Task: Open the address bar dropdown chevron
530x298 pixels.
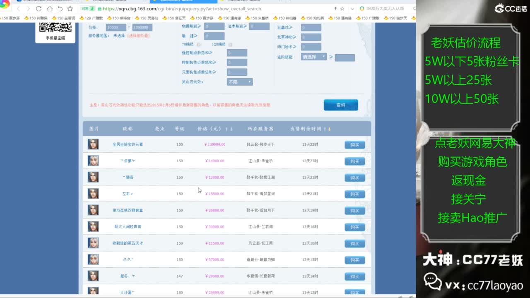Action: (x=352, y=9)
